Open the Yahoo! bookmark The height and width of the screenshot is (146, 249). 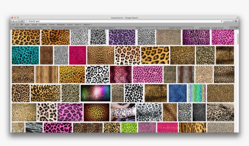point(70,25)
